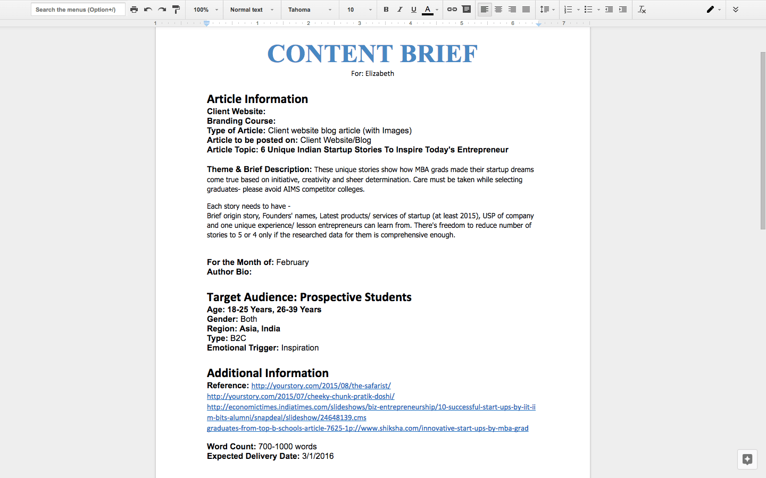766x478 pixels.
Task: Click the Gender: Both line
Action: (x=232, y=319)
